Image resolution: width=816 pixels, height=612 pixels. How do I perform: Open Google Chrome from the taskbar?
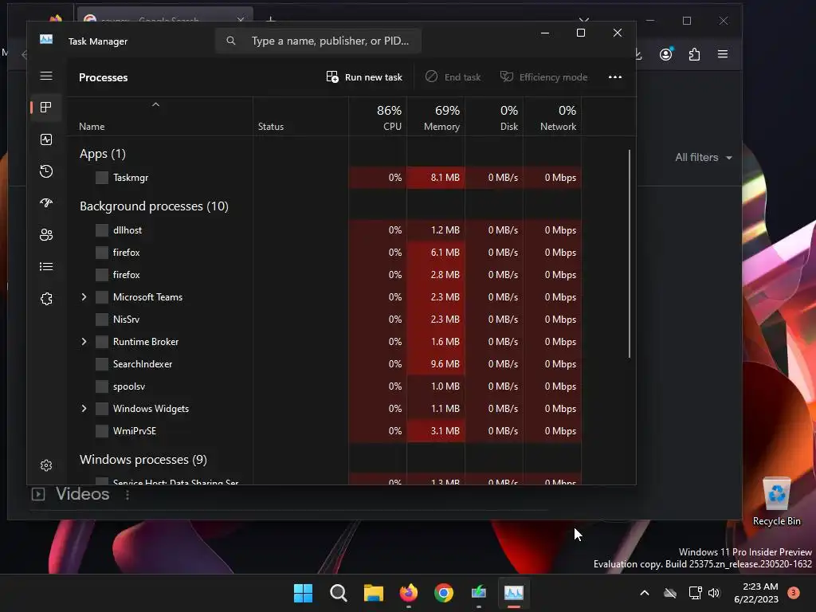tap(444, 593)
